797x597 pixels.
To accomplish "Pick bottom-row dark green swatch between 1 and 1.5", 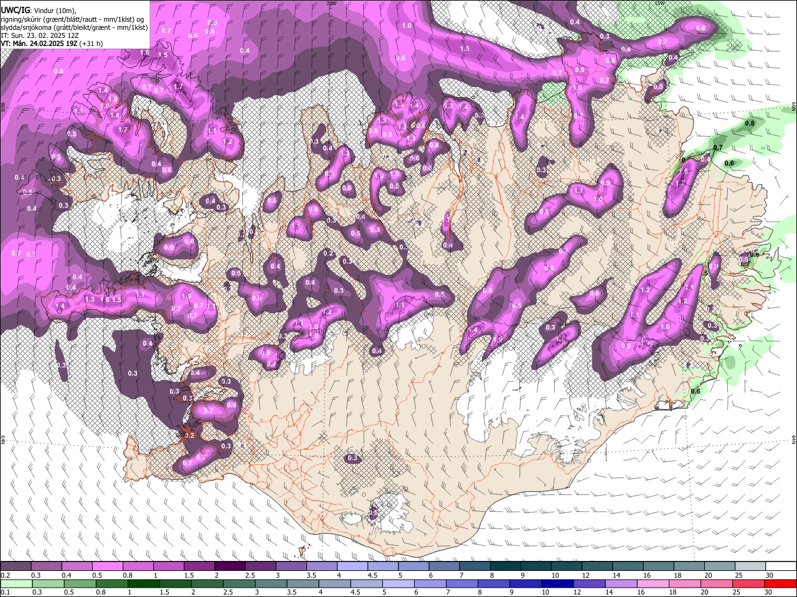I will coord(143,584).
